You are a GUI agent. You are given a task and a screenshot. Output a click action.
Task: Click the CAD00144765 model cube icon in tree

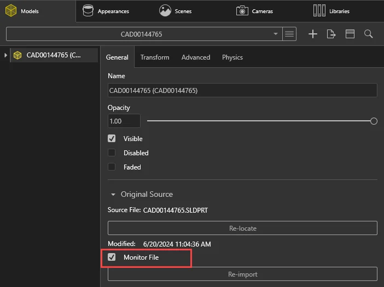[x=18, y=55]
